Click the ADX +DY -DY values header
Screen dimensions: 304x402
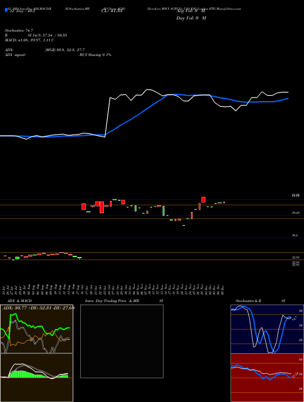(x=38, y=308)
